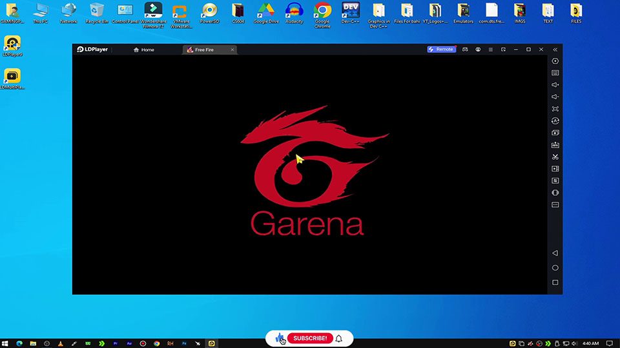Open operation recorder sync icon with letter A
This screenshot has width=620, height=348.
pos(555,121)
